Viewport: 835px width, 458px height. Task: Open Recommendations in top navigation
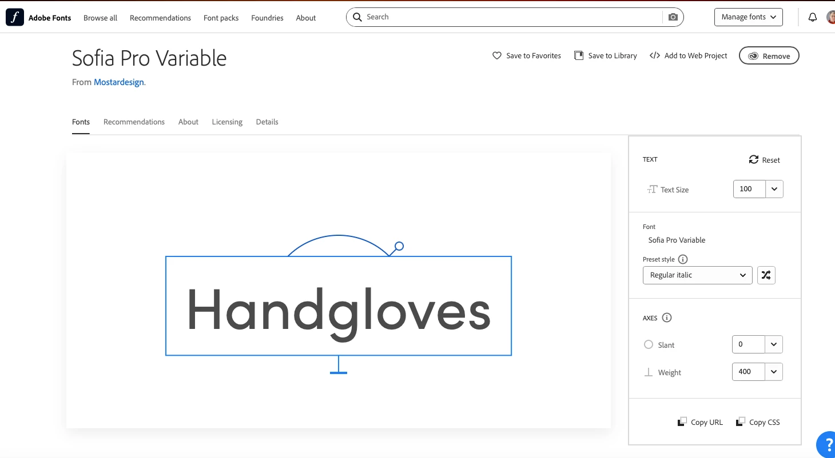click(160, 18)
